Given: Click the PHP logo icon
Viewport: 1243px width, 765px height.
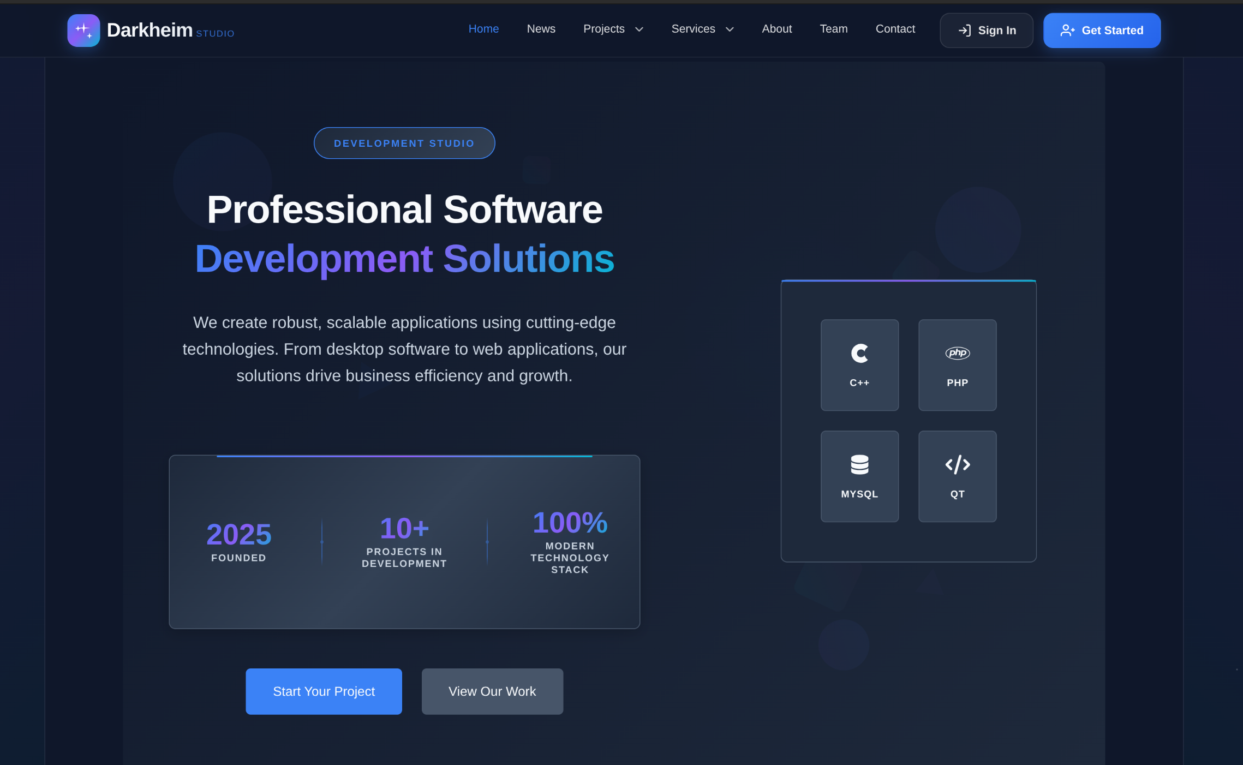Looking at the screenshot, I should (957, 353).
